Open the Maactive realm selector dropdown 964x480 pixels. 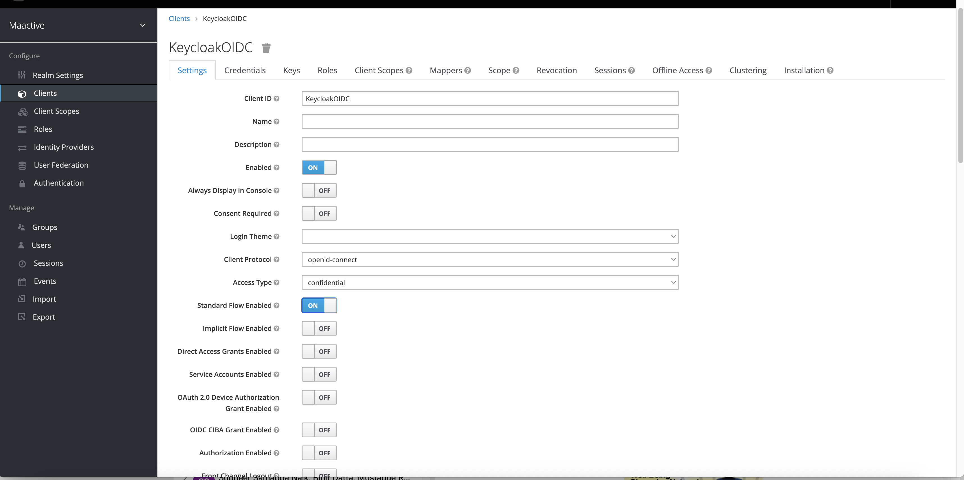78,26
